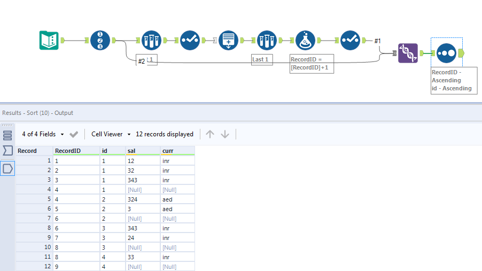Click the RecordID column header
Viewport: 482px width, 271px height.
click(76, 151)
